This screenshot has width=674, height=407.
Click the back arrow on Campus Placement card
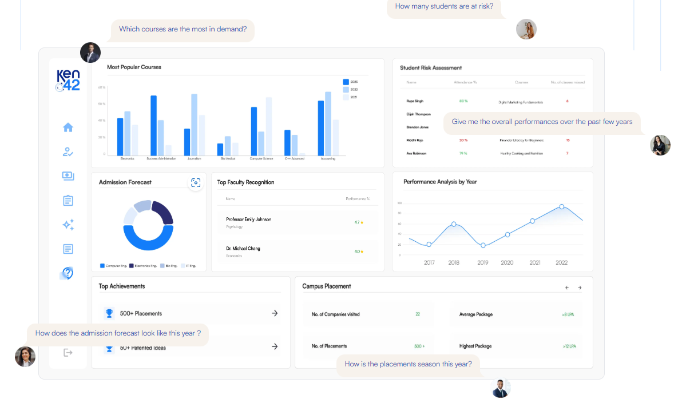point(566,287)
